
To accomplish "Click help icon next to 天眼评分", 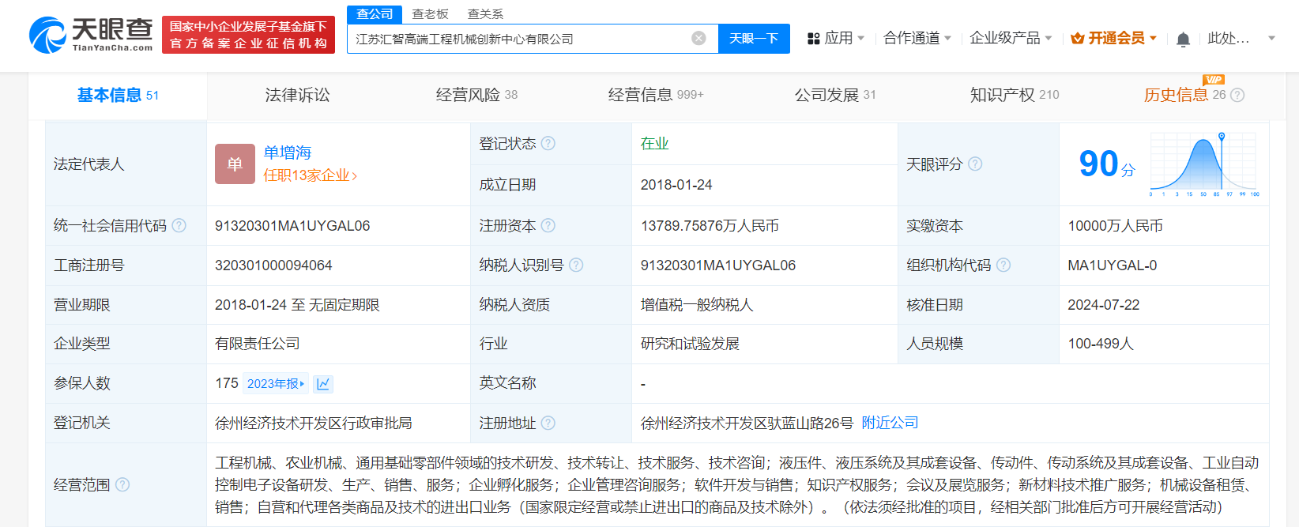I will [975, 164].
